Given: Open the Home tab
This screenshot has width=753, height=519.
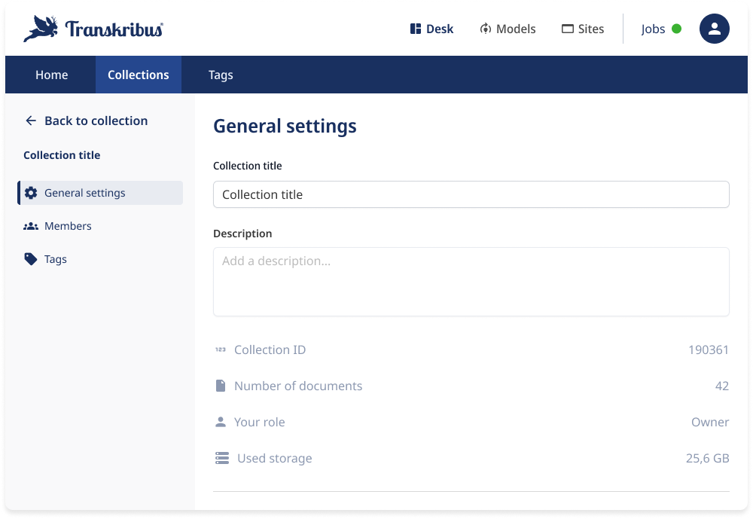Looking at the screenshot, I should (x=51, y=75).
